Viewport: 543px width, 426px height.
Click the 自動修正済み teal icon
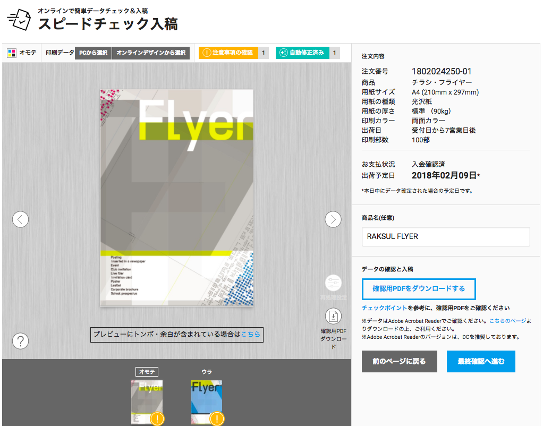[x=284, y=53]
